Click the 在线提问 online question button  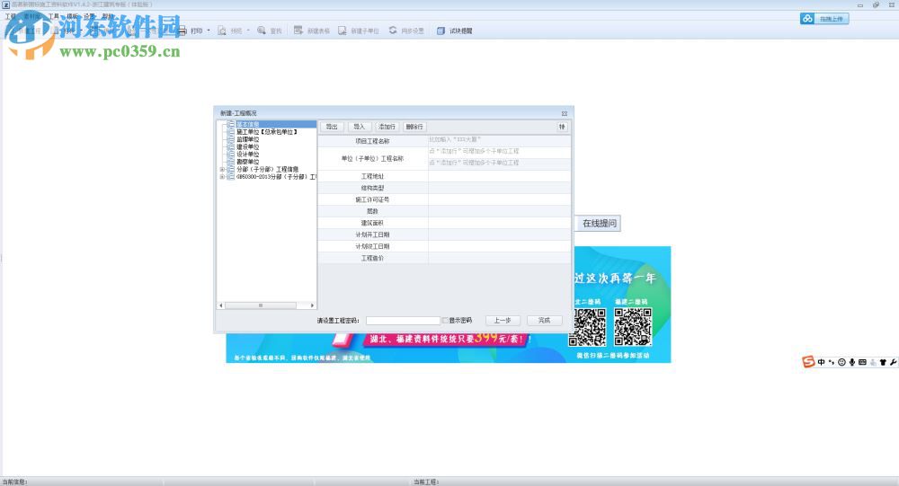coord(599,224)
